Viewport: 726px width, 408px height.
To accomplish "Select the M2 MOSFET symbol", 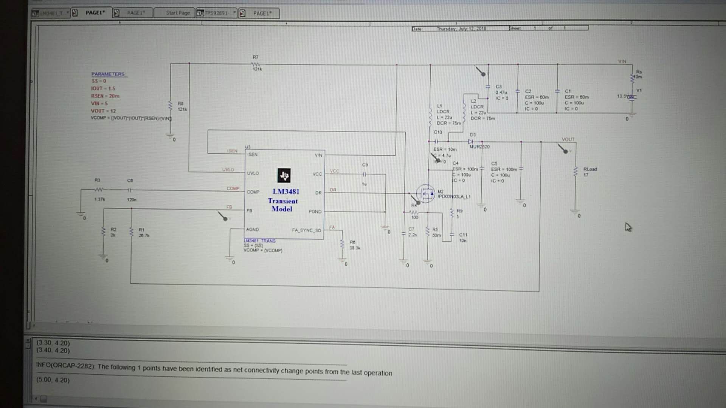I will 426,193.
